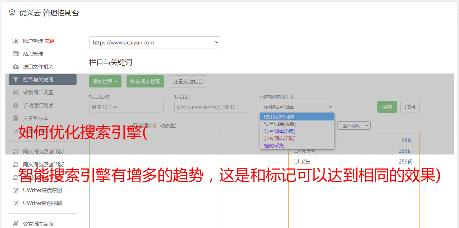This screenshot has width=459, height=228.
Task: Click the database icon for 文章暂存库
Action: 15,118
